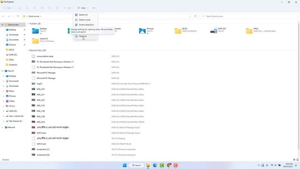Click the Search Quick access field

coord(249,16)
